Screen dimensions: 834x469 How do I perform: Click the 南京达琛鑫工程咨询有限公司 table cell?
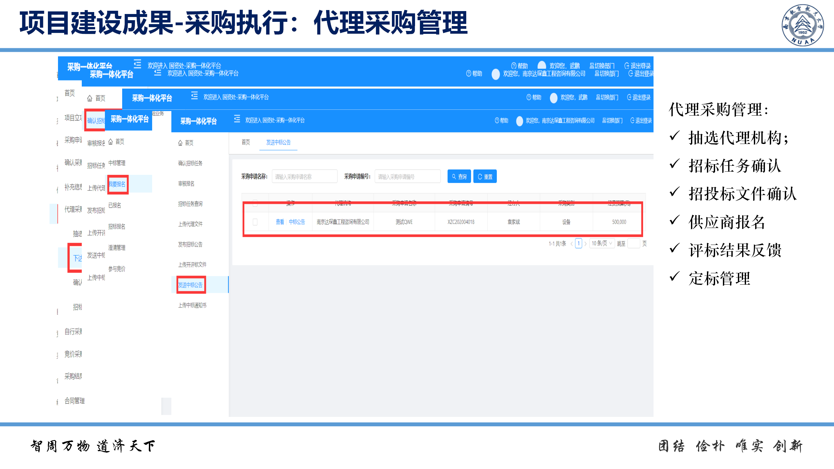(x=343, y=222)
